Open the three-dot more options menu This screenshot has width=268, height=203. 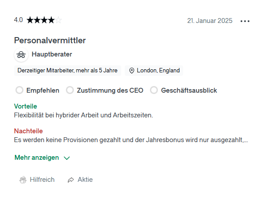[245, 21]
